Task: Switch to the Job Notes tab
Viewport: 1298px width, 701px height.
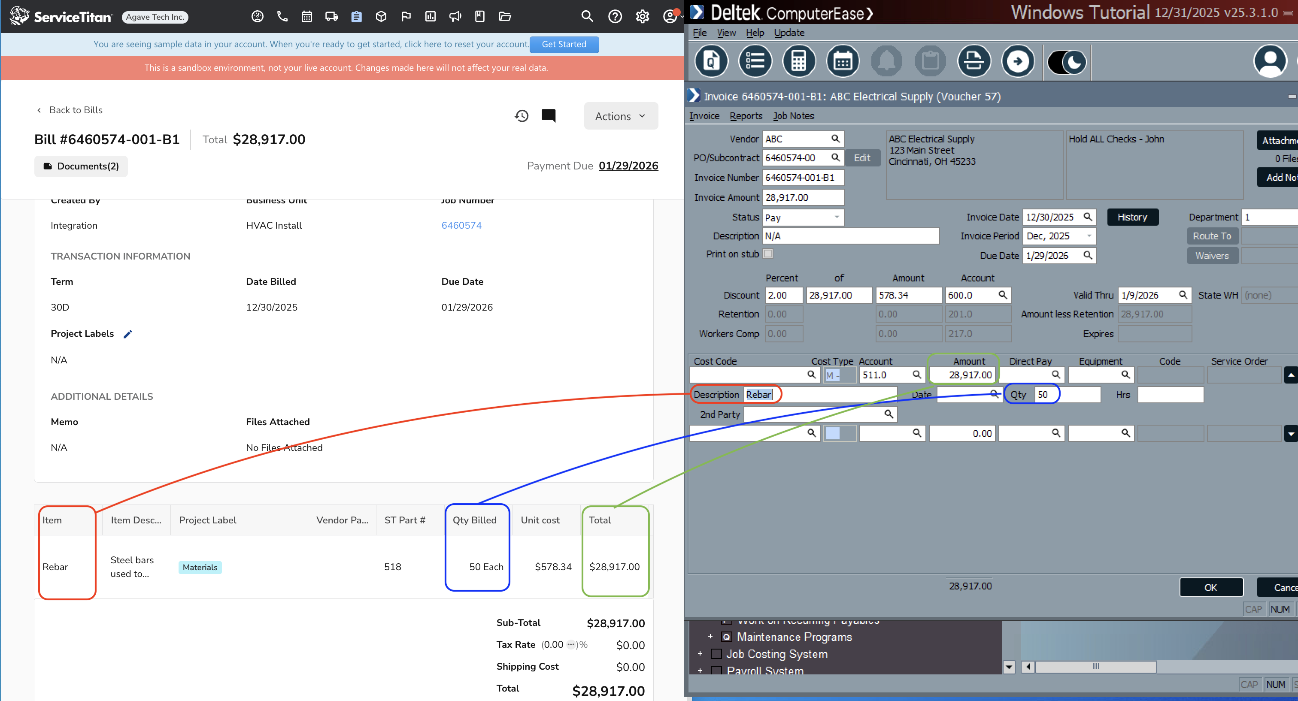Action: (793, 116)
